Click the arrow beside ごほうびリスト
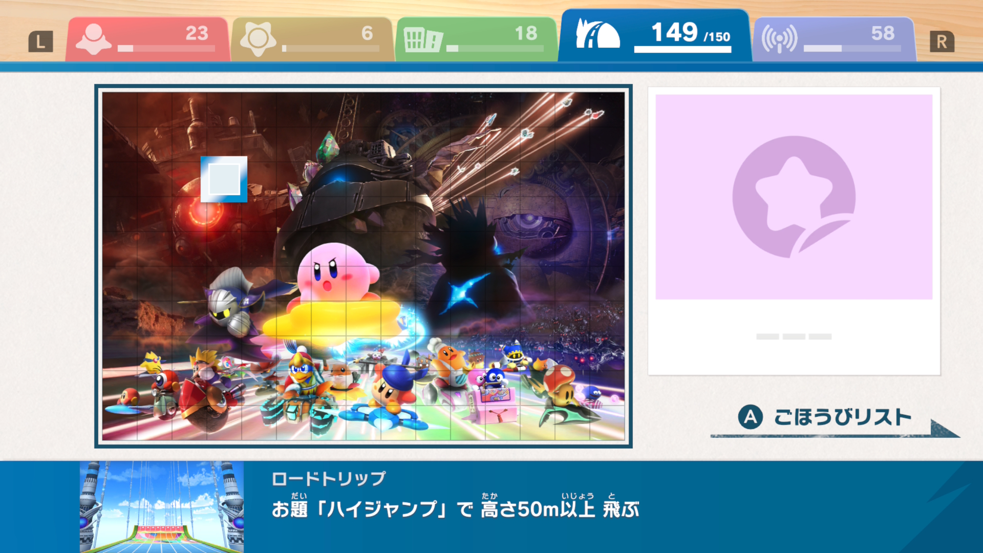983x553 pixels. (945, 429)
